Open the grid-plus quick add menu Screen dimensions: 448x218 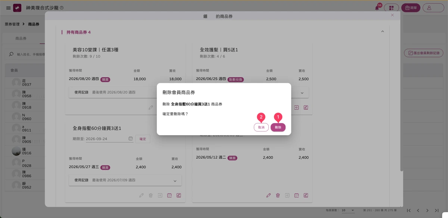(x=391, y=8)
